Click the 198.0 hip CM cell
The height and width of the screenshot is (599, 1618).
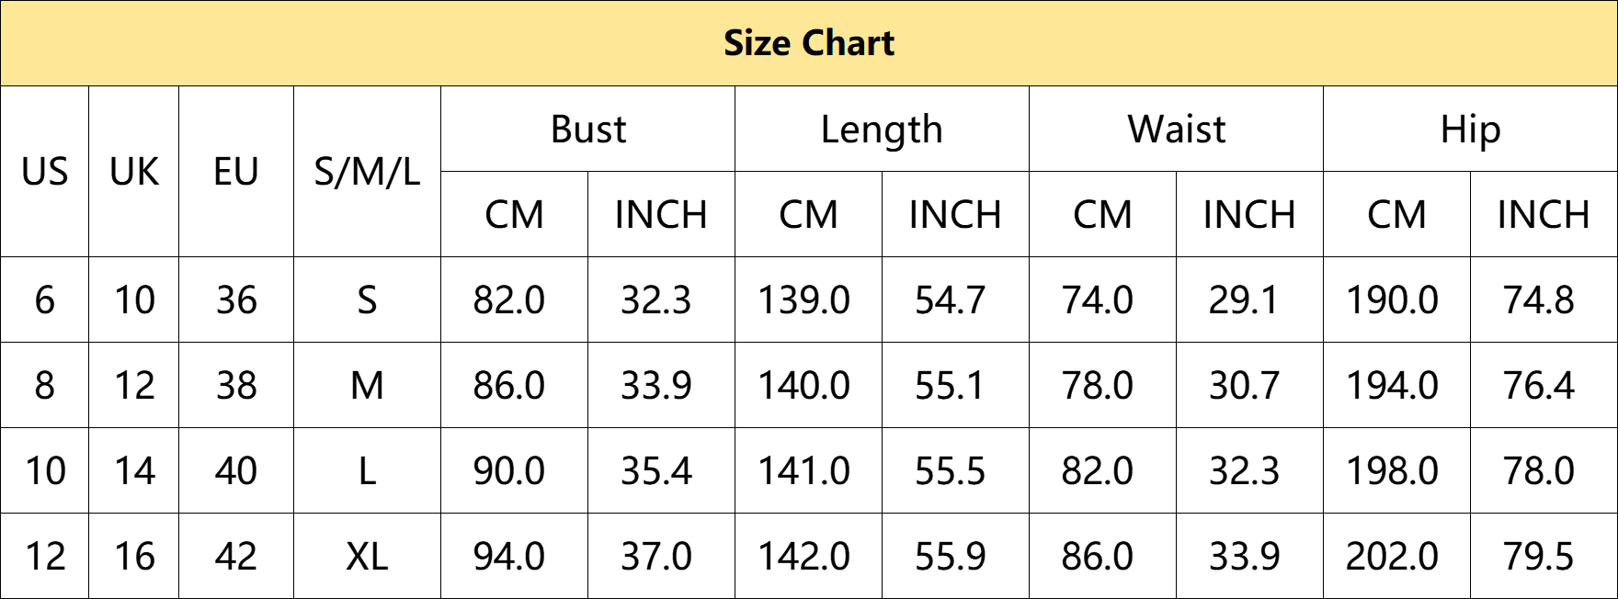coord(1397,471)
